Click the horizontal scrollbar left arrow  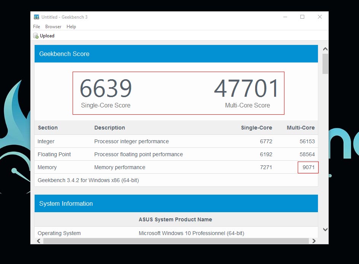point(39,241)
